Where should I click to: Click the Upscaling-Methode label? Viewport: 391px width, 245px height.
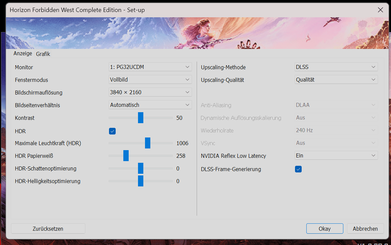pyautogui.click(x=223, y=67)
